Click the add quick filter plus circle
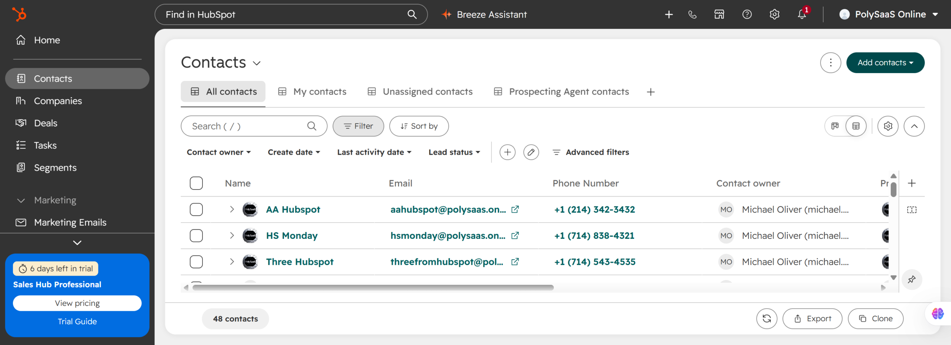Image resolution: width=951 pixels, height=345 pixels. (x=507, y=152)
